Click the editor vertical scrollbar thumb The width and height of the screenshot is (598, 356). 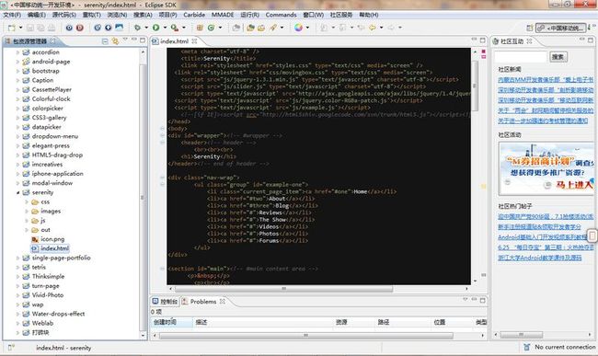475,86
